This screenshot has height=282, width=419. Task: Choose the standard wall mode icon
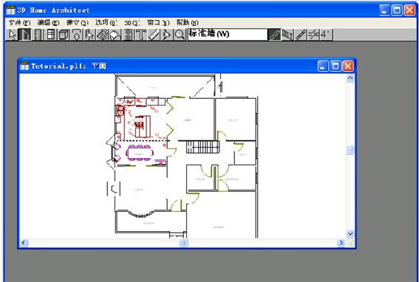coord(274,35)
